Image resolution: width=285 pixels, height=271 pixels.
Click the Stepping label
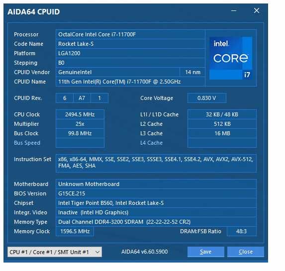click(x=26, y=63)
